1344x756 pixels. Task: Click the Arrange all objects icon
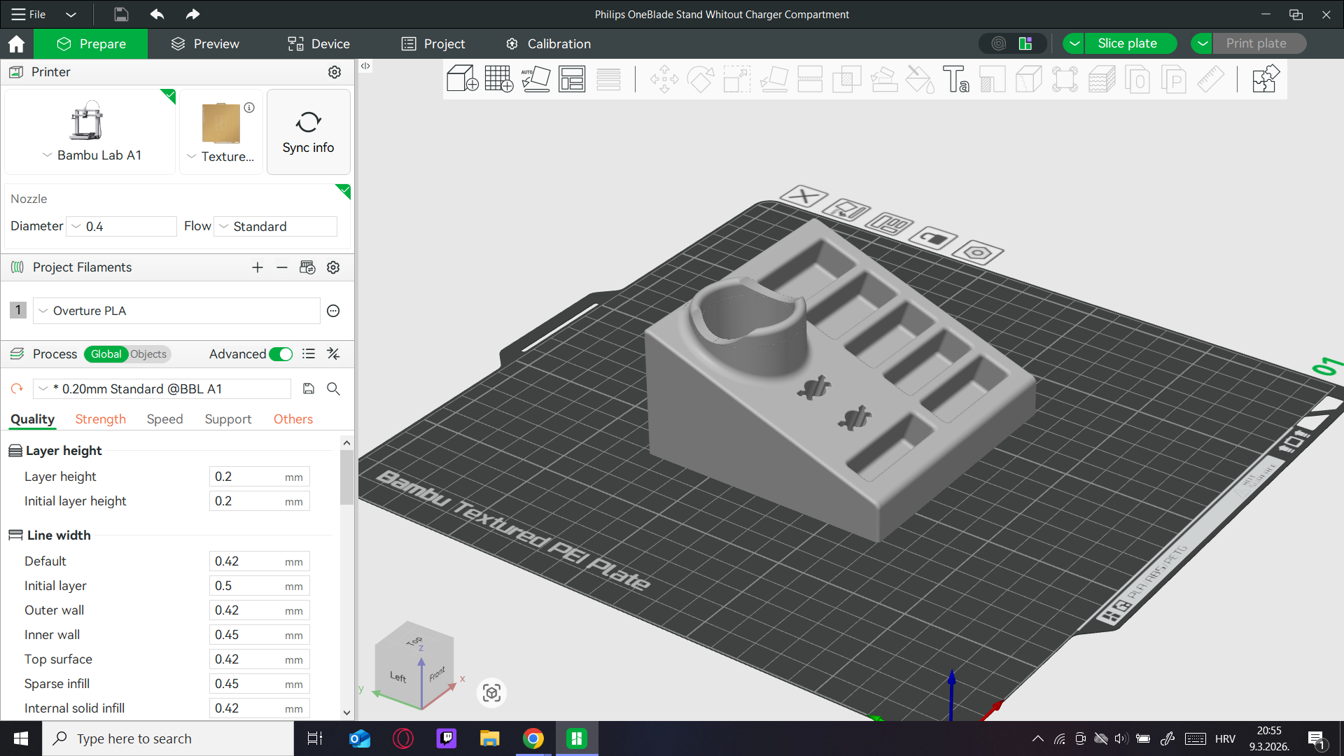click(x=572, y=78)
